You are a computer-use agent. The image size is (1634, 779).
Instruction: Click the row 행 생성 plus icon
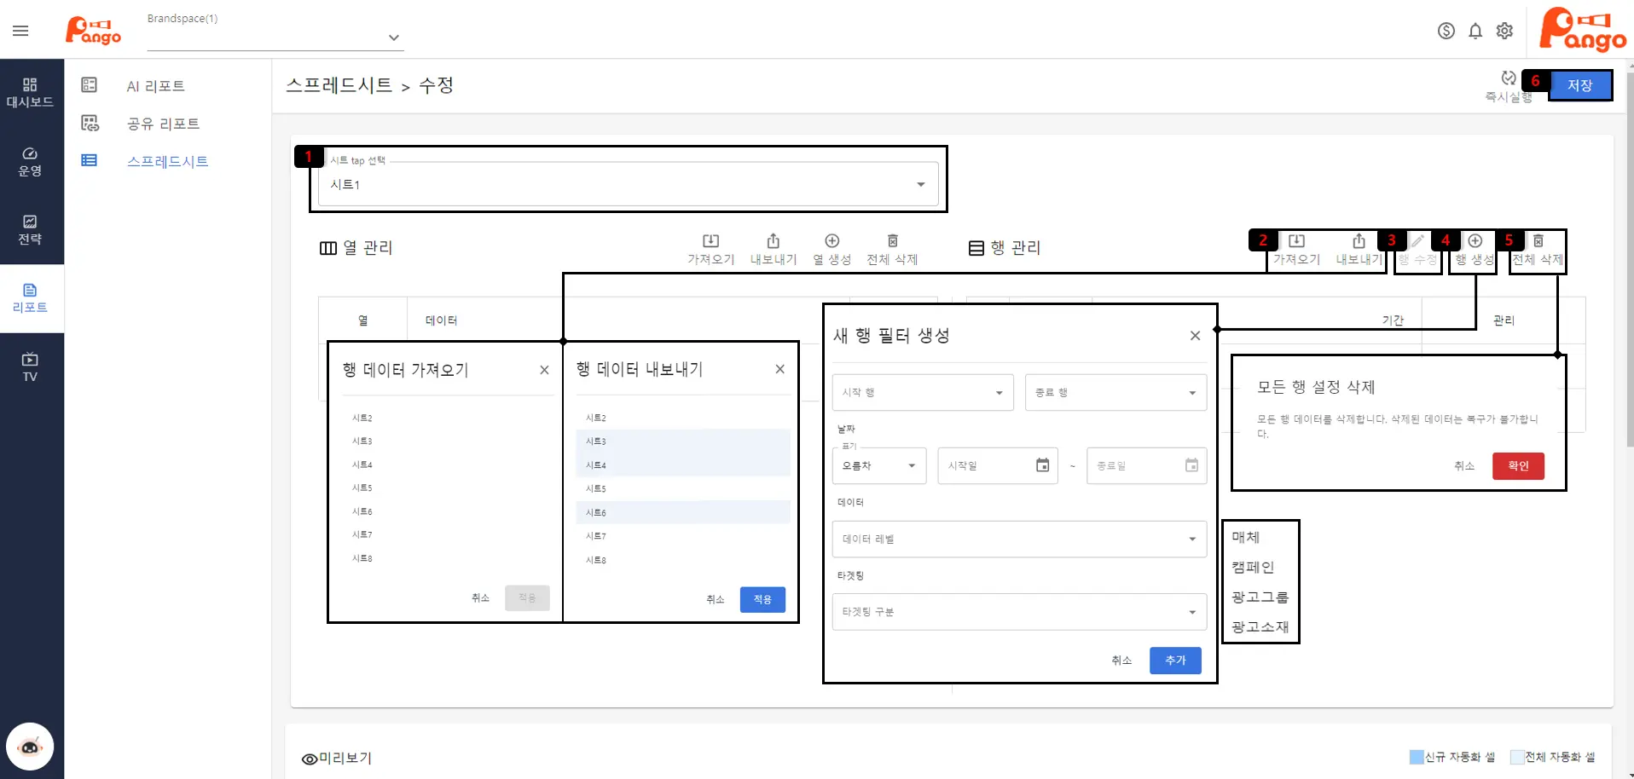(1475, 241)
